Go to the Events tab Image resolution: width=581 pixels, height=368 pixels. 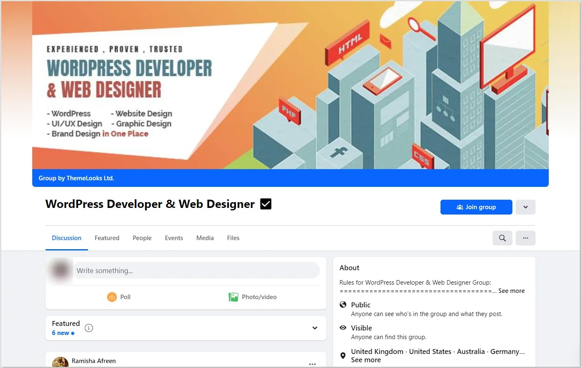[x=174, y=238]
